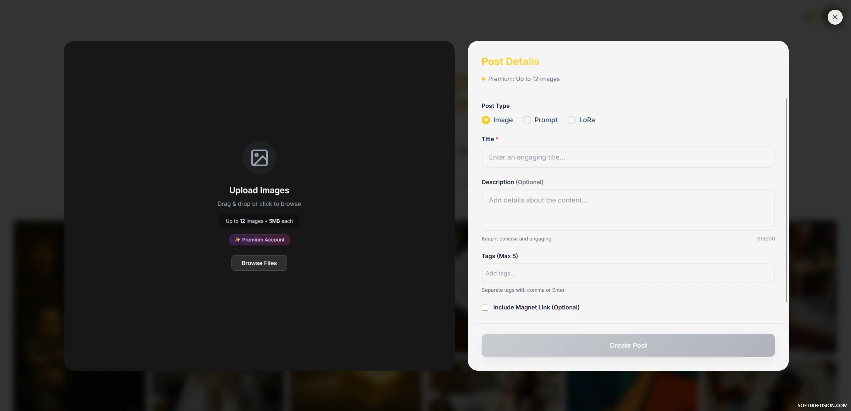Screen dimensions: 851x411
Task: Choose the LoRa post type radio button
Action: click(572, 120)
